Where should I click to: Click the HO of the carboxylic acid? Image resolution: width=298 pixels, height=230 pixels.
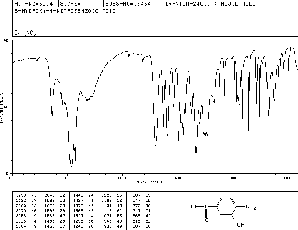192,206
